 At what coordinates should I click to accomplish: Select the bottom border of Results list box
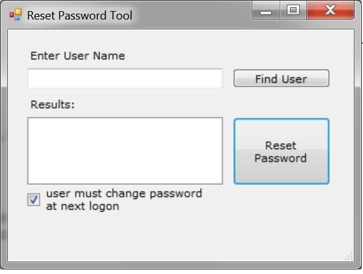pos(125,184)
